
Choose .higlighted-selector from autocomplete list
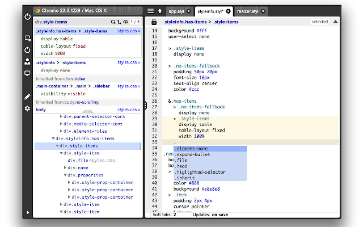click(x=210, y=172)
